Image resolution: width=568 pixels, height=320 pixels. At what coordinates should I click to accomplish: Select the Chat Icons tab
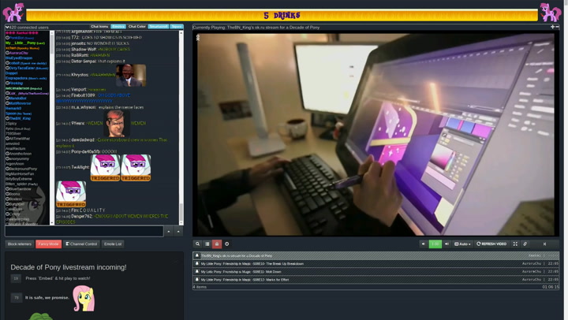tap(99, 27)
